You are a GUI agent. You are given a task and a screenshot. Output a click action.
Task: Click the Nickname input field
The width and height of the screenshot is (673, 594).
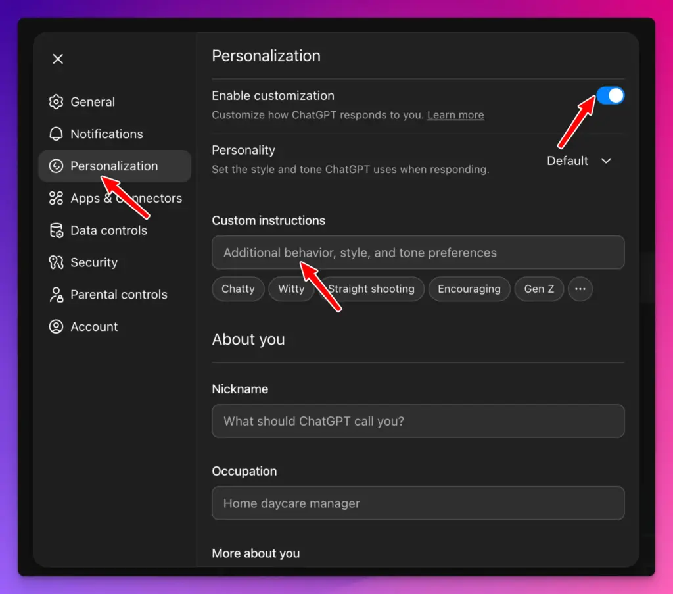pos(418,421)
